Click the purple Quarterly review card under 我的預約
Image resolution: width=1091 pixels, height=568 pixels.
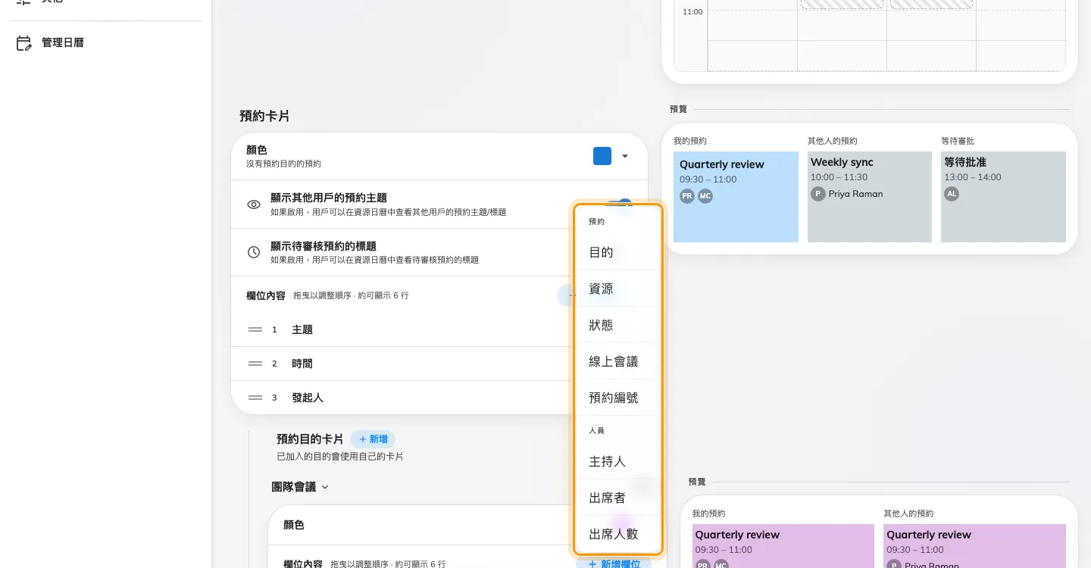[783, 546]
